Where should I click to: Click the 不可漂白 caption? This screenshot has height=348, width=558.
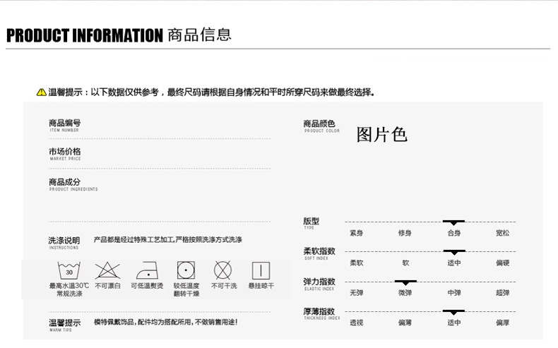coord(108,286)
